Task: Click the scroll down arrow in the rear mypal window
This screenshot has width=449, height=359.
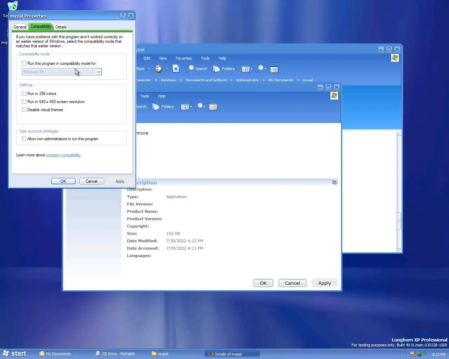Action: pos(399,250)
